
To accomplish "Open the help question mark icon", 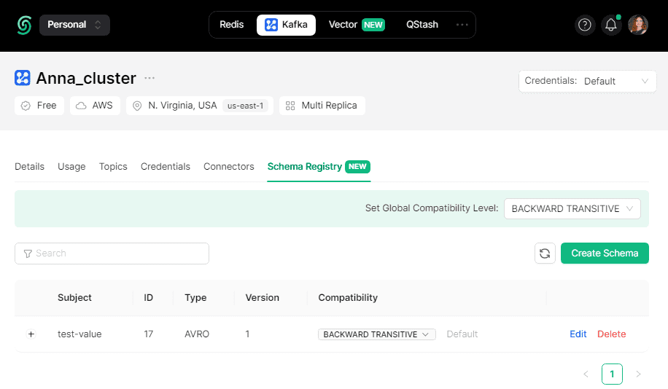I will tap(585, 25).
